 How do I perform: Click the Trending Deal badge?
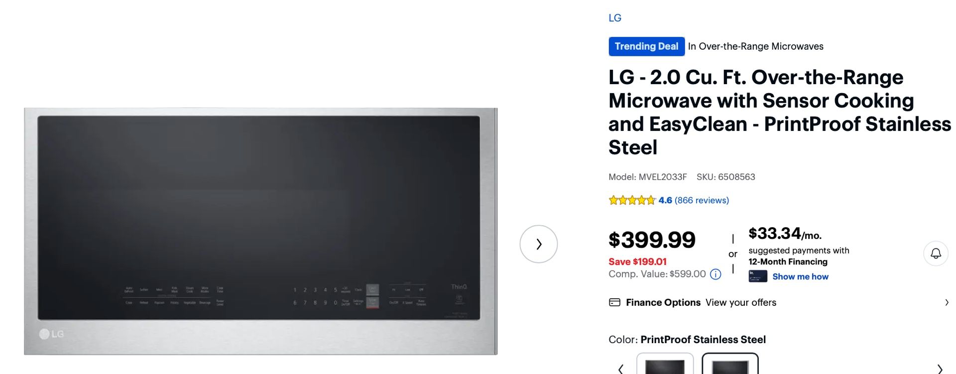pos(646,46)
